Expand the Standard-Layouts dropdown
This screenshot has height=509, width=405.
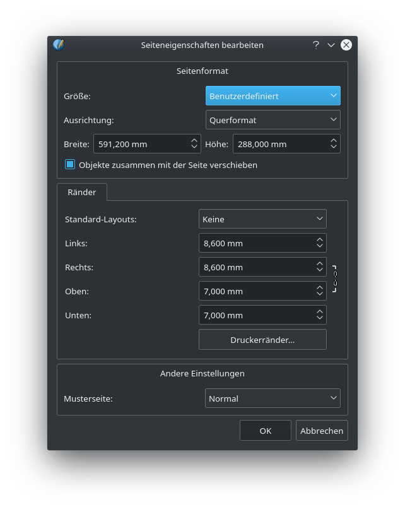click(x=262, y=219)
